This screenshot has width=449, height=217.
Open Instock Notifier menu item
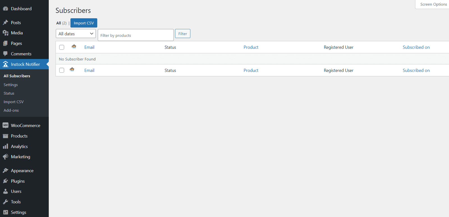point(24,64)
